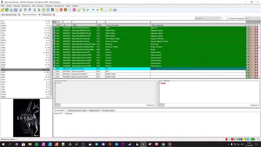Select the WEAP record group
Image resolution: width=261 pixels, height=147 pixels.
point(25,91)
